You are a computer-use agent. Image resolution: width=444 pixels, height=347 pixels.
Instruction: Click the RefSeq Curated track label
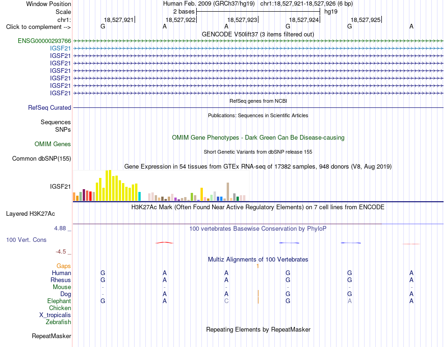point(50,107)
